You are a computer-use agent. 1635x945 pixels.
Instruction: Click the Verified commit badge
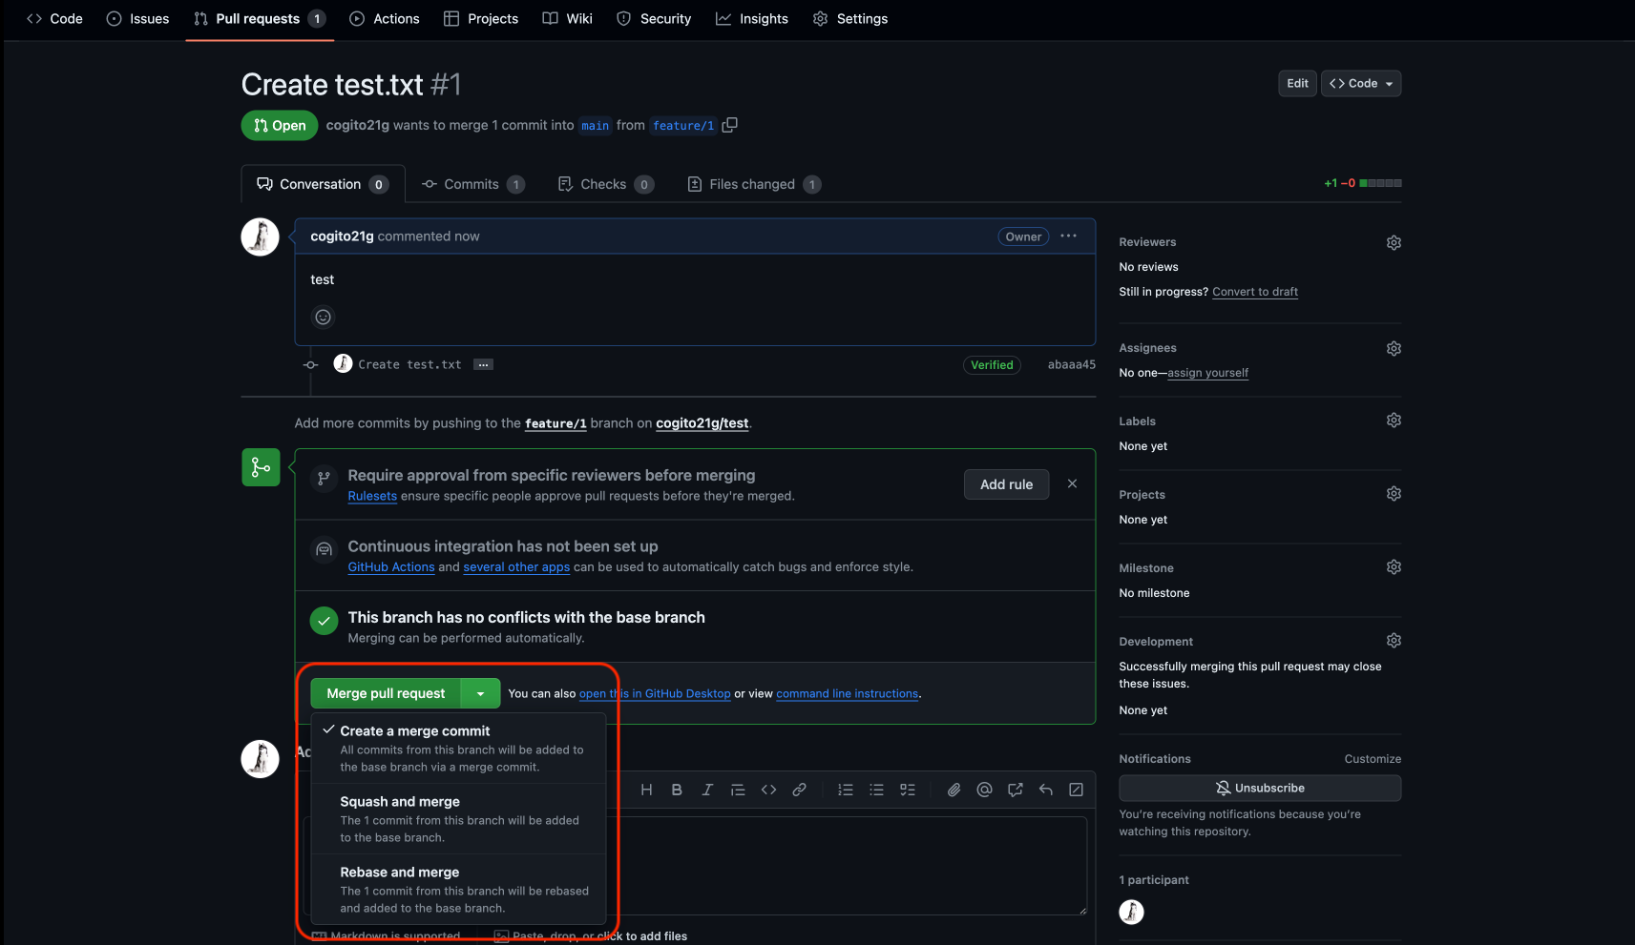tap(992, 364)
